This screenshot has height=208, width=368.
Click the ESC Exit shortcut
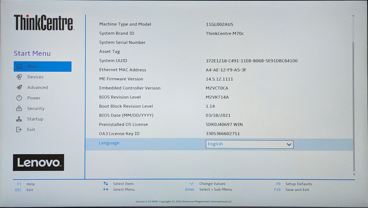[x=24, y=190]
